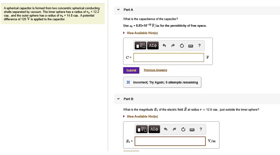Image resolution: width=280 pixels, height=155 pixels.
Task: Click undo arrow in Part B toolbar
Action: (165, 129)
